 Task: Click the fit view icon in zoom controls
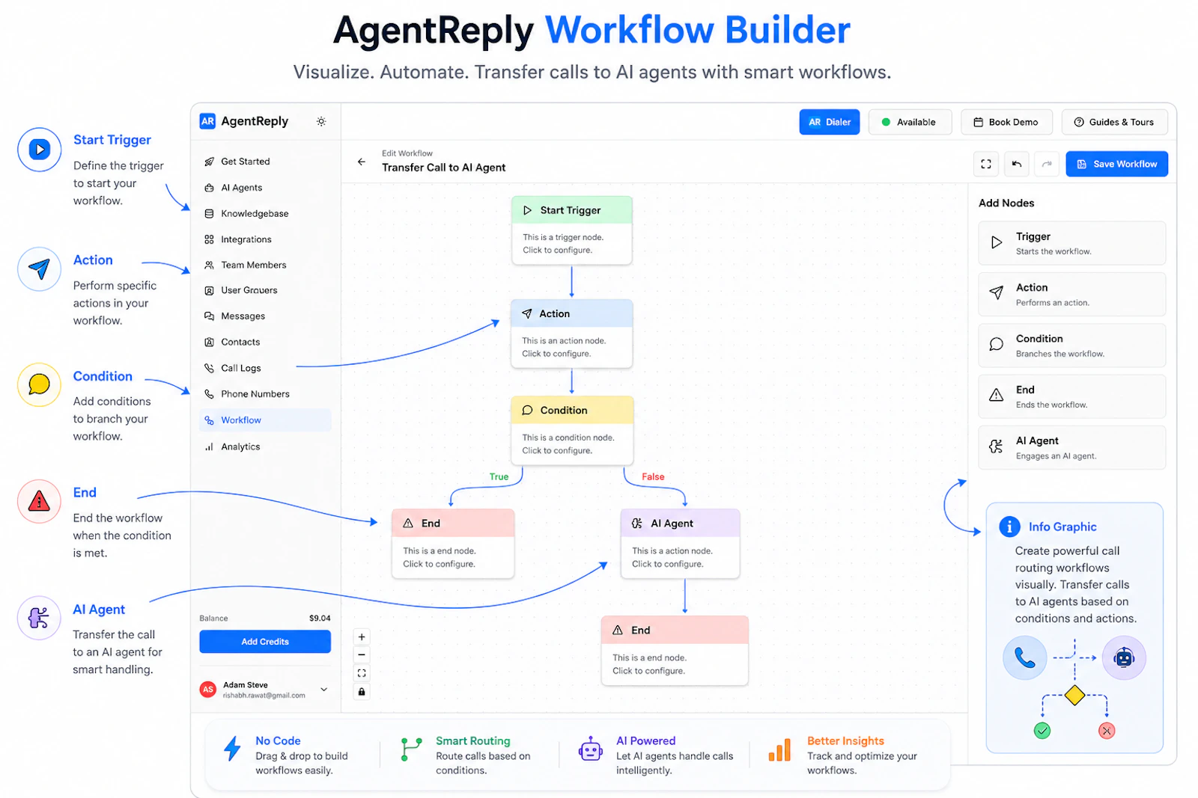362,673
